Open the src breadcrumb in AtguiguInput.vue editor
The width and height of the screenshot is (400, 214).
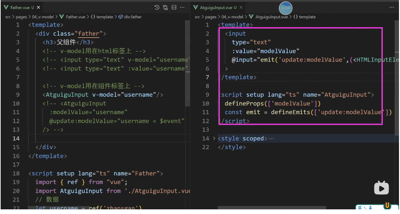point(198,17)
